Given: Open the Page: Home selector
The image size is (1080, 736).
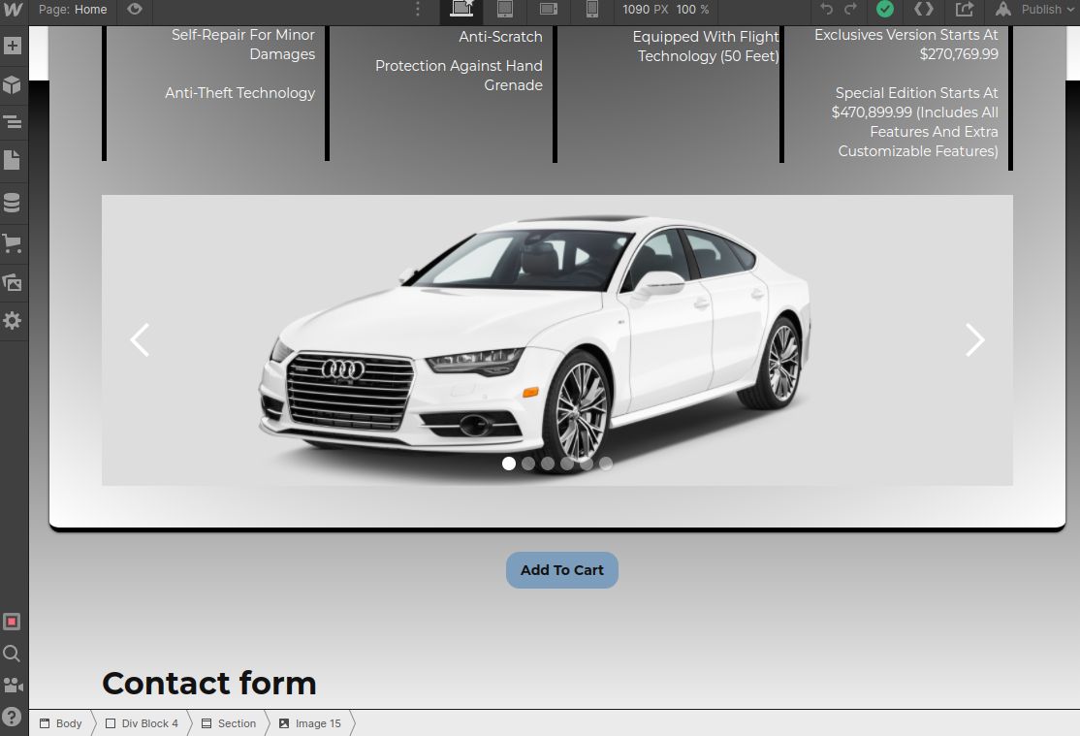Looking at the screenshot, I should (x=73, y=10).
